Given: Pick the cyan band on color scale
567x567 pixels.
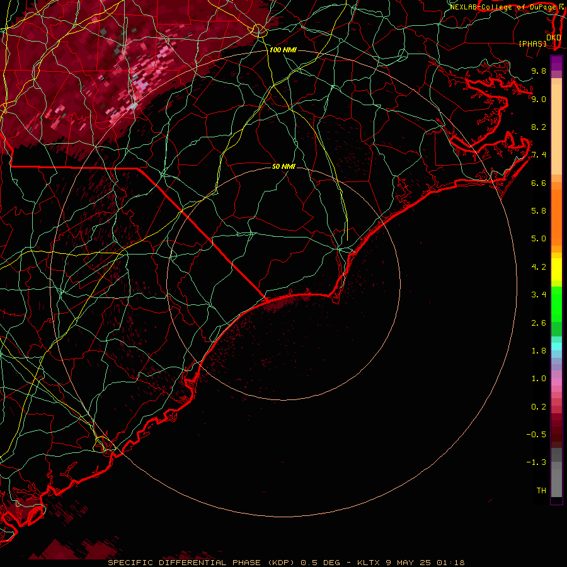Looking at the screenshot, I should point(556,346).
